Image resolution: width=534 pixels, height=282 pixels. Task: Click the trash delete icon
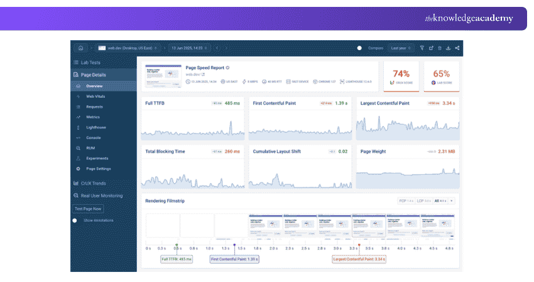click(440, 48)
